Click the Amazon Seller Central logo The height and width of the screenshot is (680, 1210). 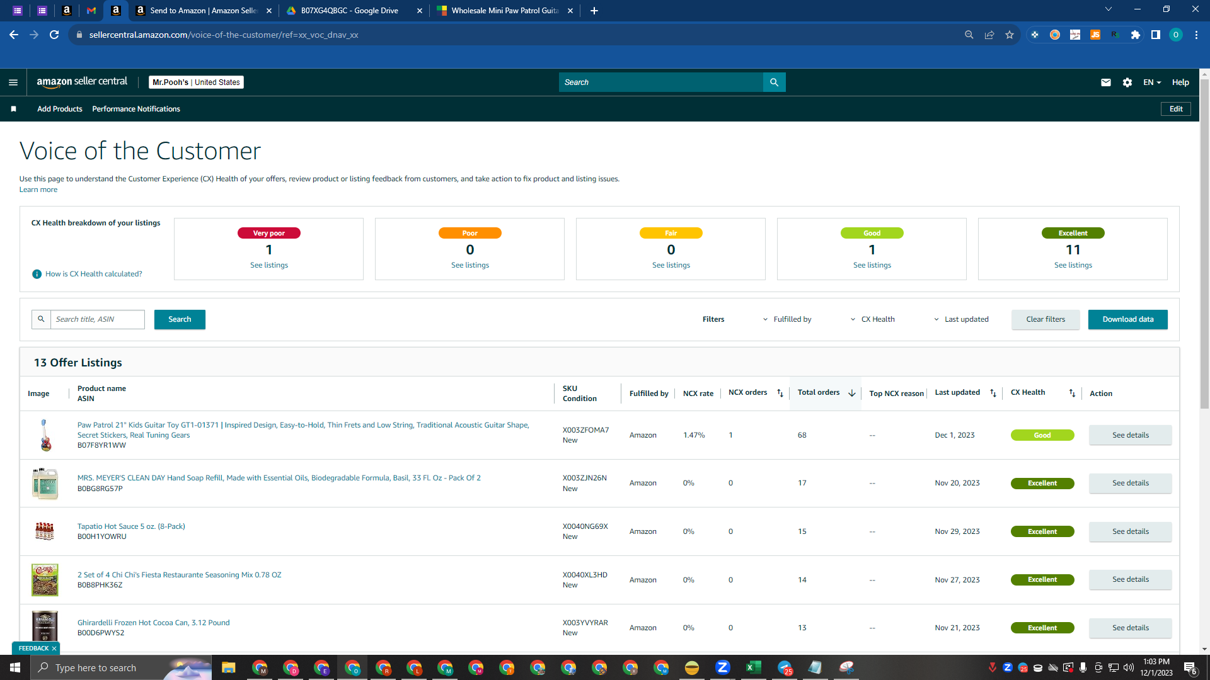82,82
